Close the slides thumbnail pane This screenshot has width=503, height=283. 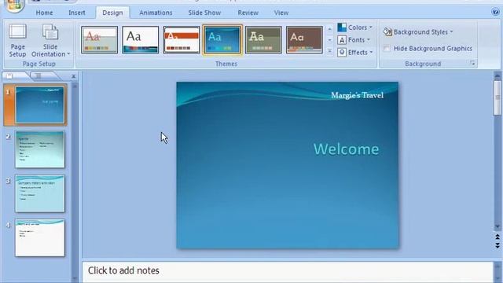(73, 76)
